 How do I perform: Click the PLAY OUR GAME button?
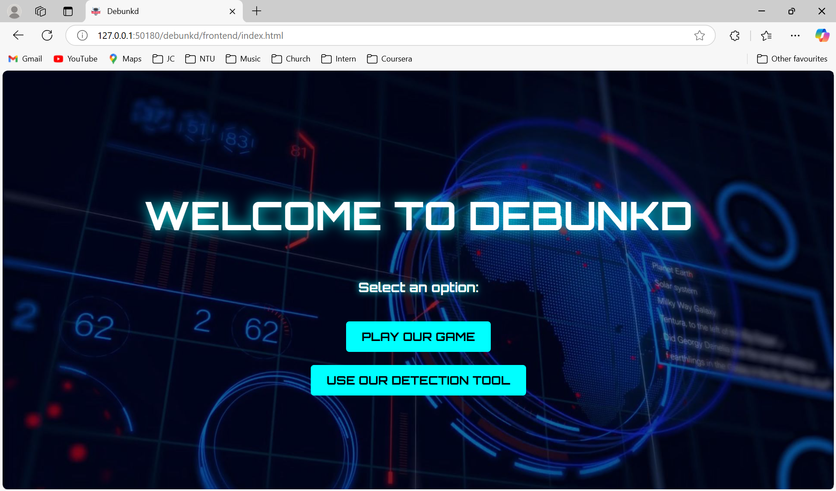click(x=418, y=337)
